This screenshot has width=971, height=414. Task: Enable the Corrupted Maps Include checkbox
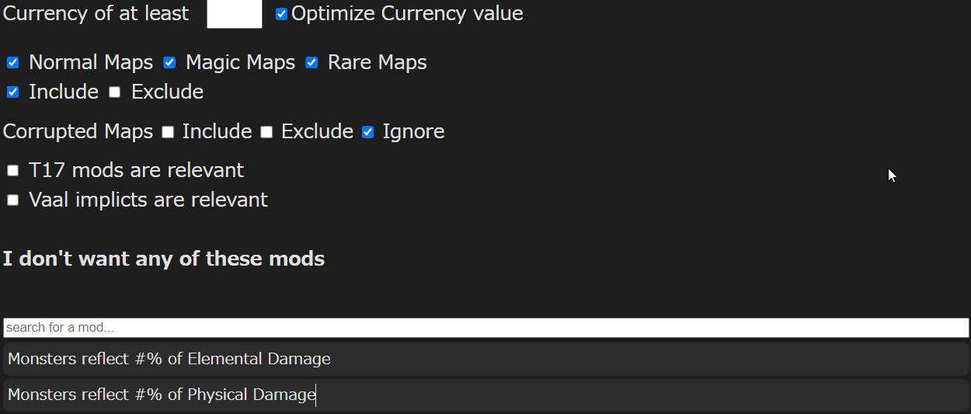168,132
